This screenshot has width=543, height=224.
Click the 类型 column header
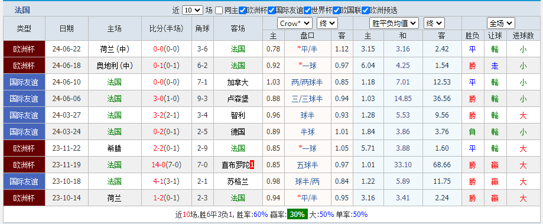(24, 29)
